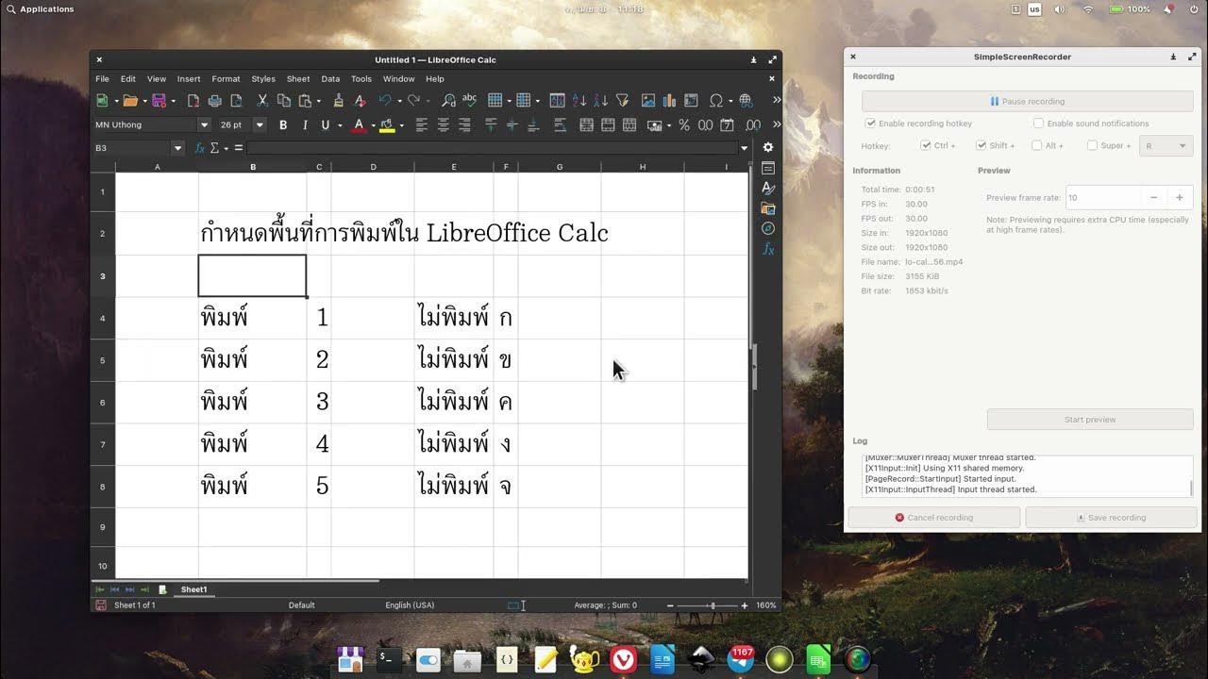
Task: Open the Sheet menu
Action: [x=298, y=79]
